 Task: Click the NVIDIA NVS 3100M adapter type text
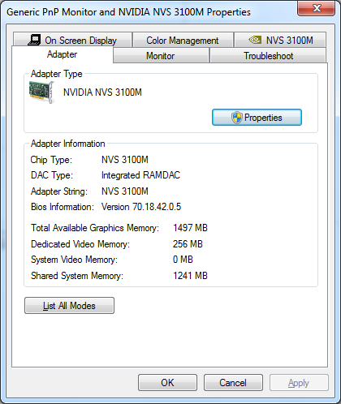tap(102, 92)
